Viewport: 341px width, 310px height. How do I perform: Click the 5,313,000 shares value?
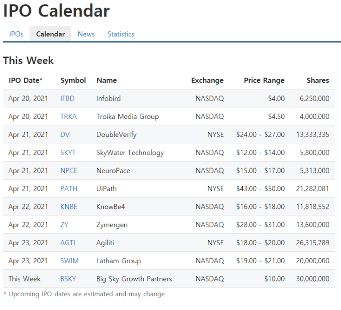(314, 171)
